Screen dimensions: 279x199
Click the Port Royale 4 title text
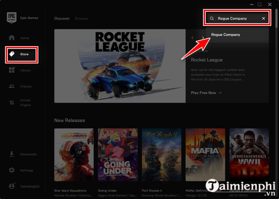pos(152,191)
